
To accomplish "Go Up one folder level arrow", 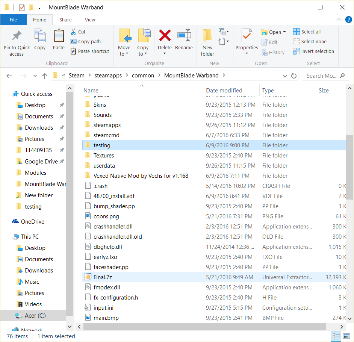I will pos(45,76).
